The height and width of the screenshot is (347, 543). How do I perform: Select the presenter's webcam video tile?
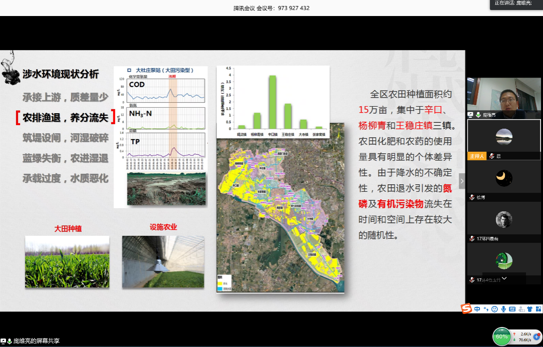pyautogui.click(x=503, y=95)
